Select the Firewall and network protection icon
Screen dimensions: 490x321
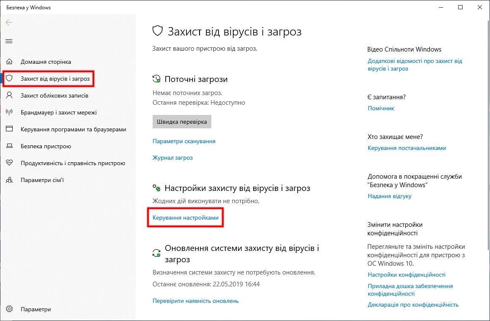pyautogui.click(x=10, y=112)
